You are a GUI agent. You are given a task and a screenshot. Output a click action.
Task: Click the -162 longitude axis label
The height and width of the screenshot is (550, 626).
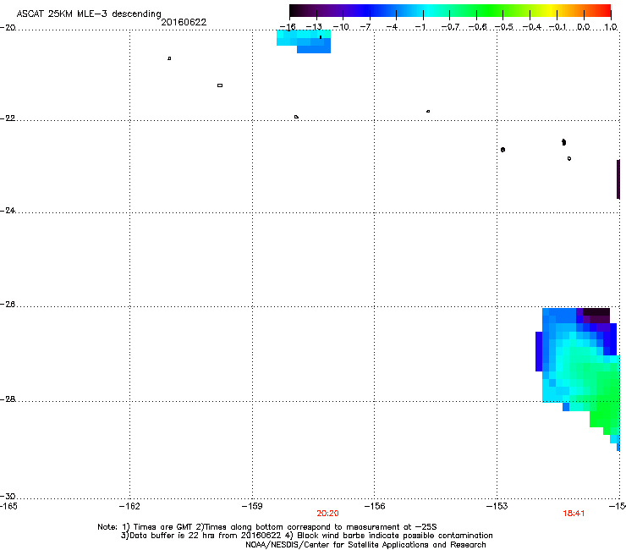129,507
